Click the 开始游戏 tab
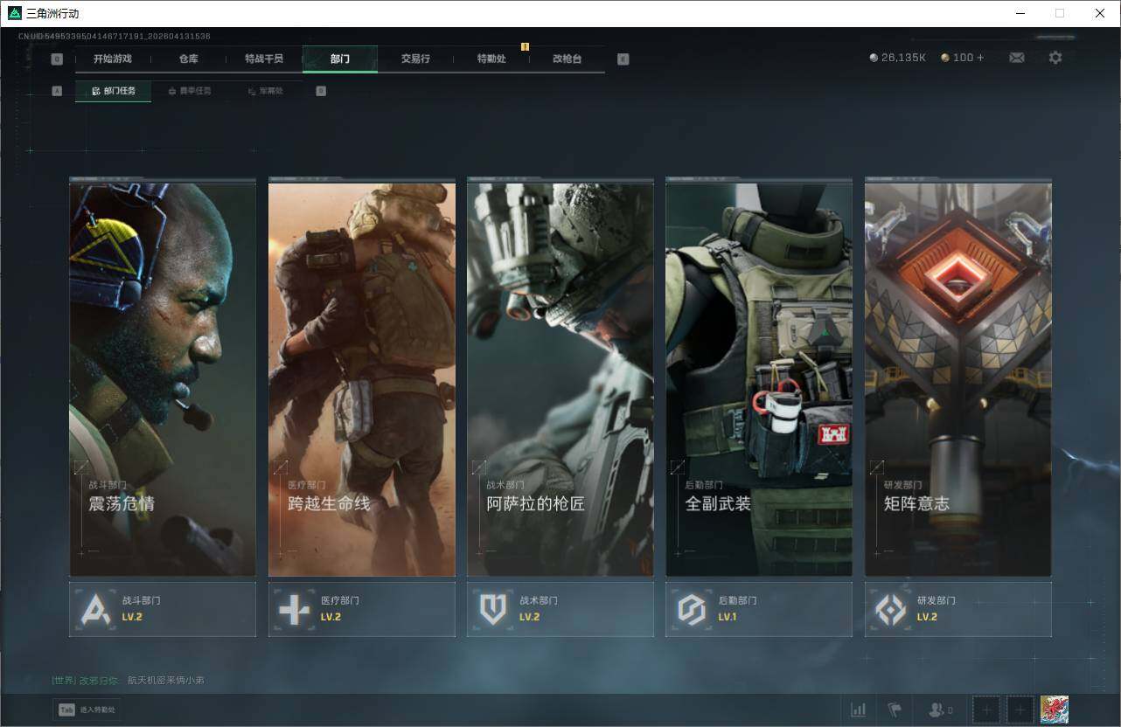 [x=112, y=59]
